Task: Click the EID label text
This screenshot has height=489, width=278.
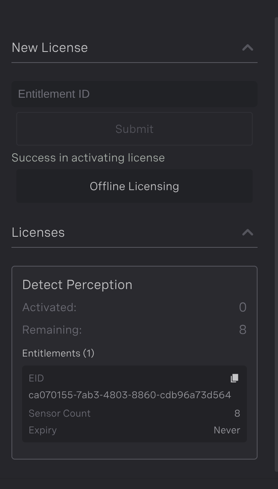Action: tap(36, 378)
